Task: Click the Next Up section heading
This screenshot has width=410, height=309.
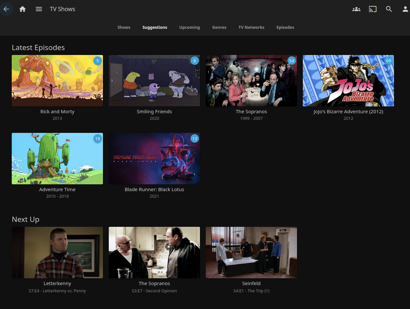Action: coord(25,219)
